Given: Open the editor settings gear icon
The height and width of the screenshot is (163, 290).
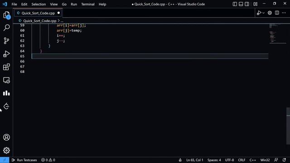Looking at the screenshot, I should [270, 13].
